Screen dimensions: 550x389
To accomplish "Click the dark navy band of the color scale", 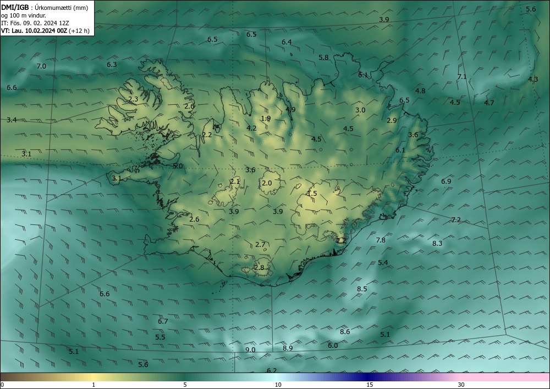I will 366,377.
